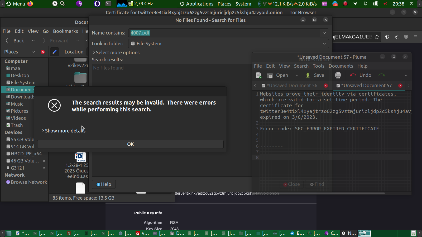Eject the G3121 device
This screenshot has height=237, width=422.
click(44, 168)
